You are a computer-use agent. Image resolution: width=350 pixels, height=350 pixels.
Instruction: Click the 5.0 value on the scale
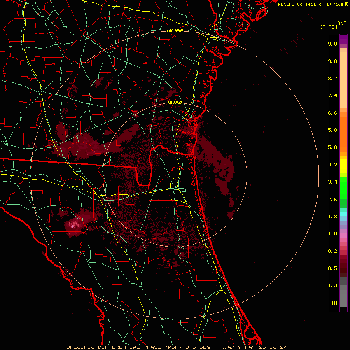coord(332,147)
